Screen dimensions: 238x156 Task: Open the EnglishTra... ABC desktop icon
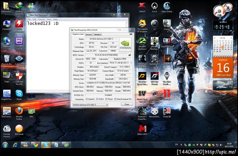[x=6, y=95]
